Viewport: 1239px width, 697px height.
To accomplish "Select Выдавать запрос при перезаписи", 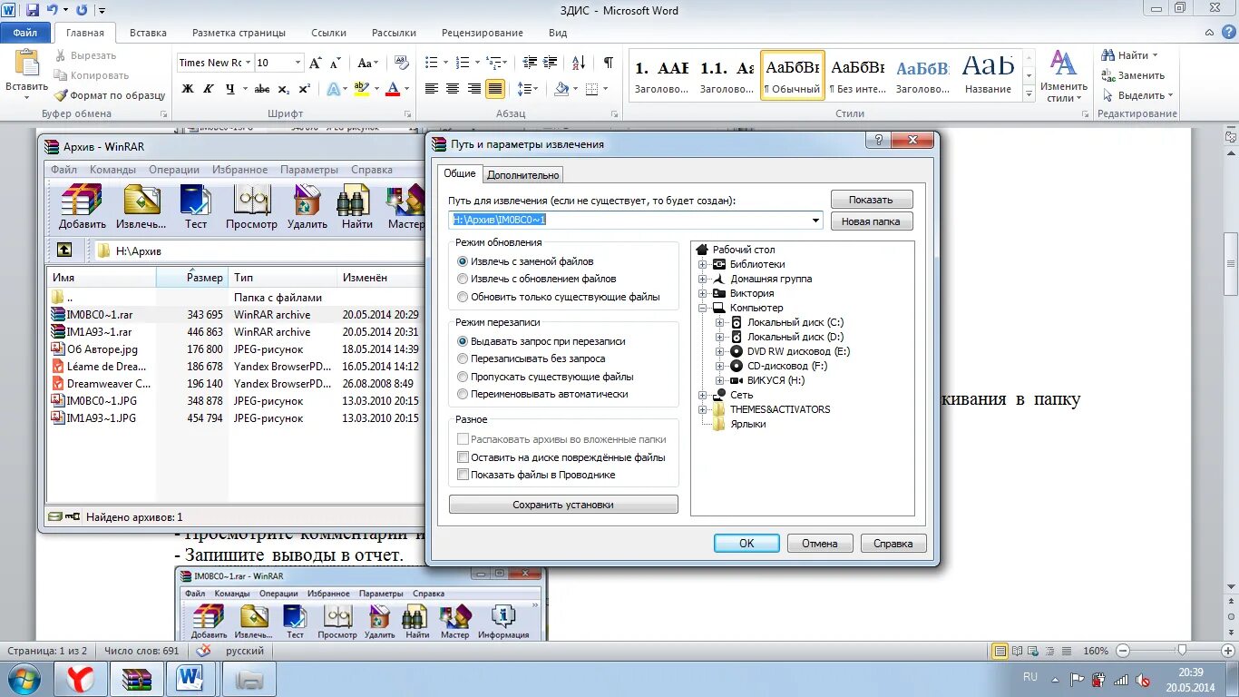I will (x=541, y=341).
